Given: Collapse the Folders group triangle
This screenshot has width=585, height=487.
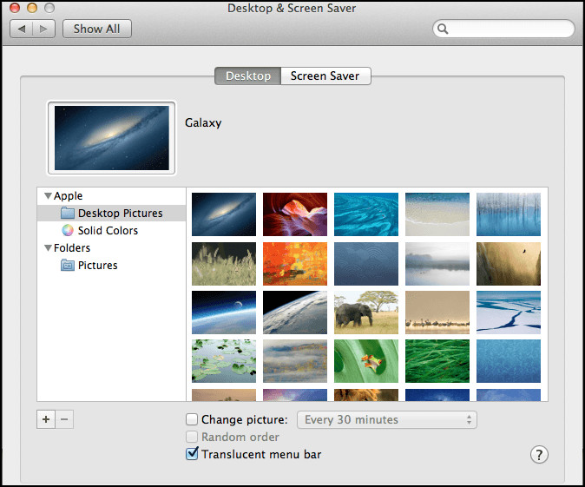Looking at the screenshot, I should click(x=48, y=247).
